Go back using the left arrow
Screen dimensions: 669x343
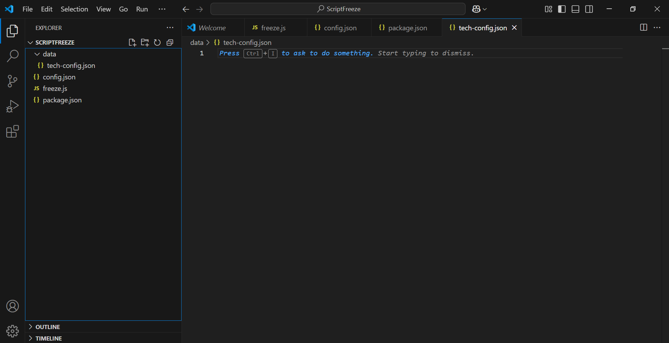tap(186, 9)
